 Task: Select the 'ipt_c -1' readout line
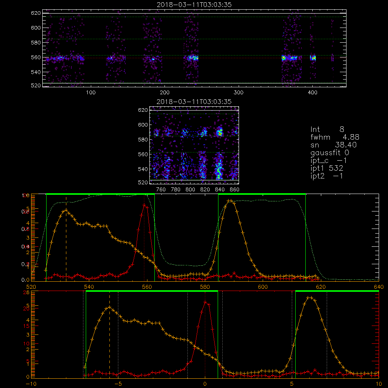[x=329, y=161]
